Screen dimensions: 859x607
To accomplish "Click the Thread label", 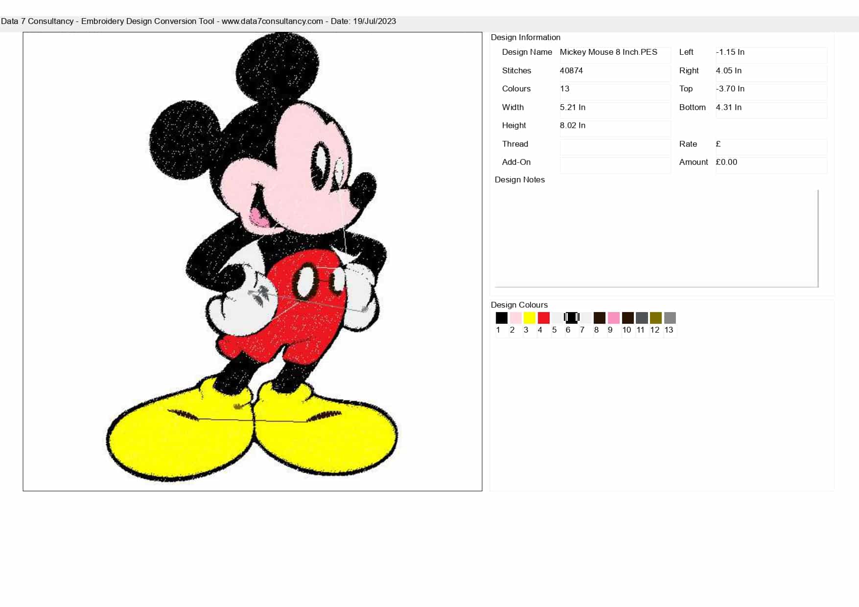I will pyautogui.click(x=515, y=144).
